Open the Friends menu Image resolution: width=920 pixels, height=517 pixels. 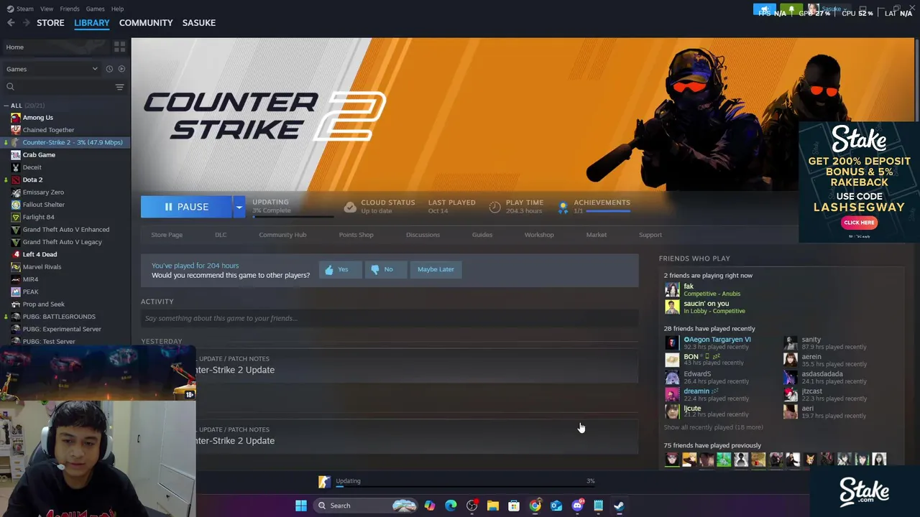point(70,9)
